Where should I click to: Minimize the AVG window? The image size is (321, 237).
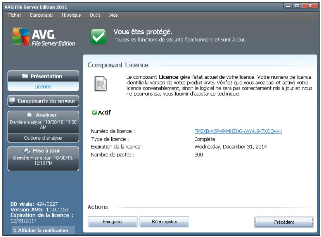288,6
